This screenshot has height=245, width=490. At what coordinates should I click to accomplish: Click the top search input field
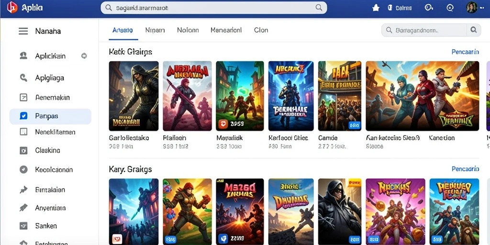coord(214,8)
